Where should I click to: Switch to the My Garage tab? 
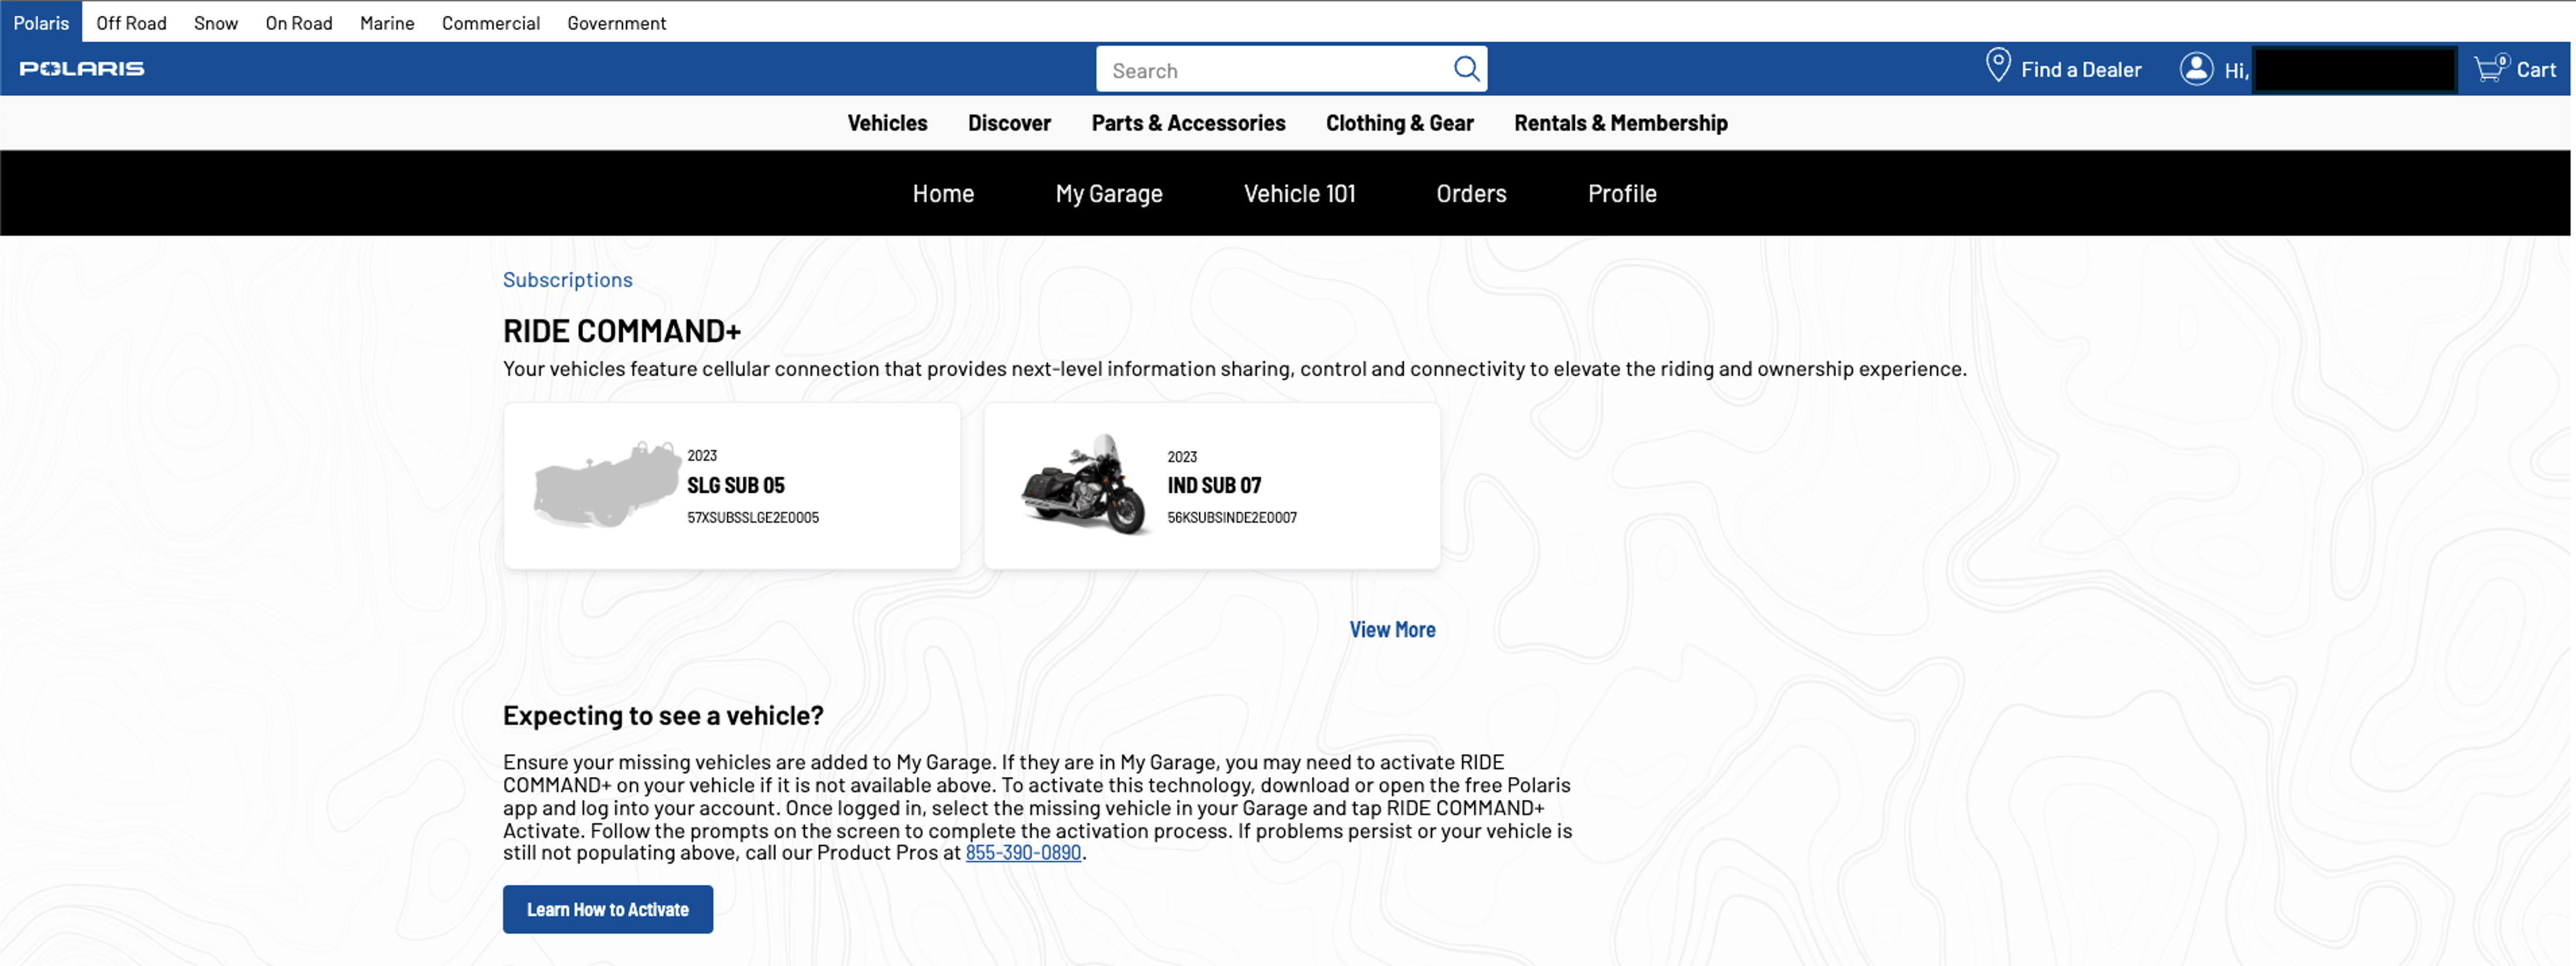[1108, 194]
